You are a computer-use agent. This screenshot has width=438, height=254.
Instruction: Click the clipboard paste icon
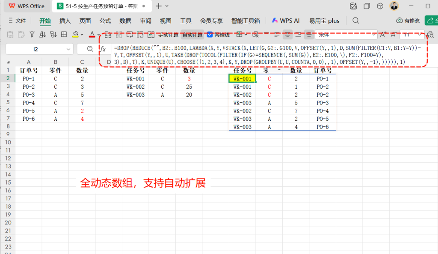[x=21, y=35]
